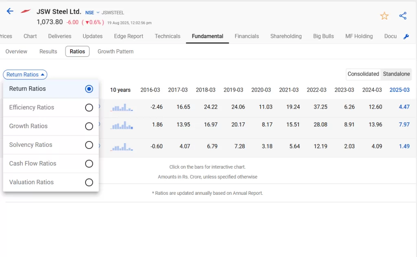The width and height of the screenshot is (417, 257).
Task: Open the Deliveries tab
Action: (59, 36)
